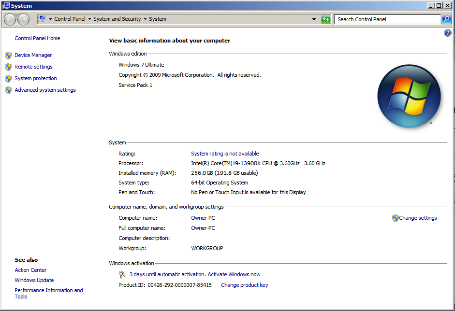455x311 pixels.
Task: Click '64-bit Operating System' value
Action: [x=220, y=183]
